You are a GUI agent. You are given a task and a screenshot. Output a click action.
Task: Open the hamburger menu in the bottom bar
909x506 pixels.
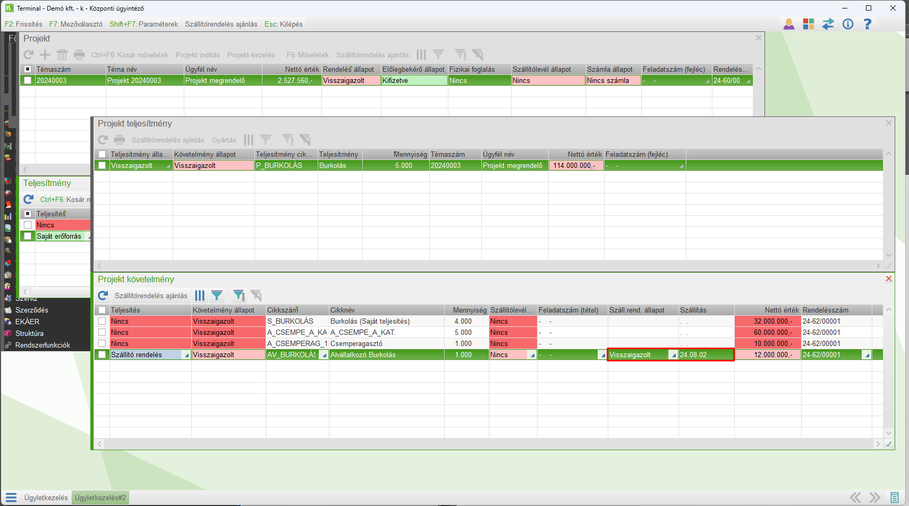click(11, 497)
